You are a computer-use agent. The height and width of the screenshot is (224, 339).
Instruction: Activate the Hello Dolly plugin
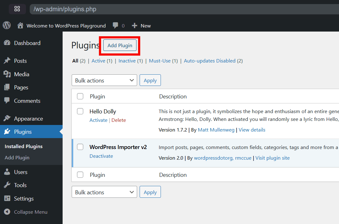click(98, 120)
